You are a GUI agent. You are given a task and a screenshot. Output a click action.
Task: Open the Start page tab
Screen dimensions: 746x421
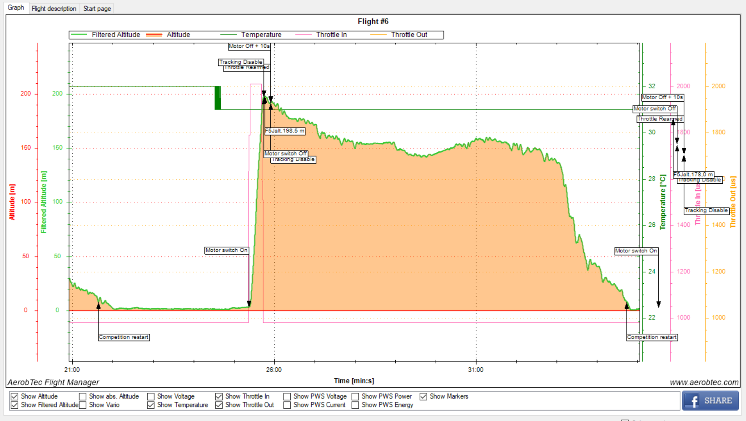97,9
